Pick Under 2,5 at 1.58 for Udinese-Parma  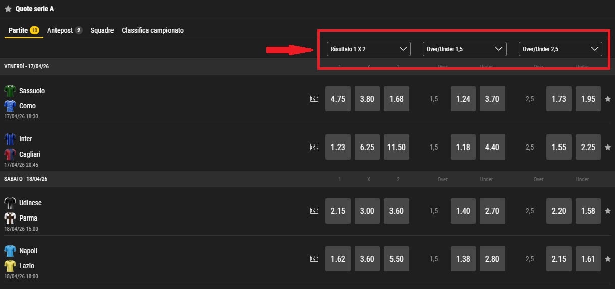coord(588,211)
